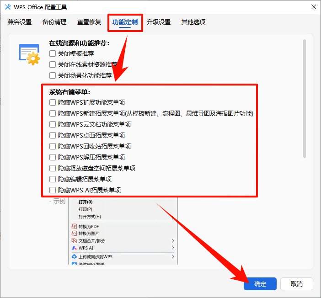This screenshot has width=321, height=298.
Task: Enable 隐藏WPS云文档功能菜单项
Action: [53, 124]
